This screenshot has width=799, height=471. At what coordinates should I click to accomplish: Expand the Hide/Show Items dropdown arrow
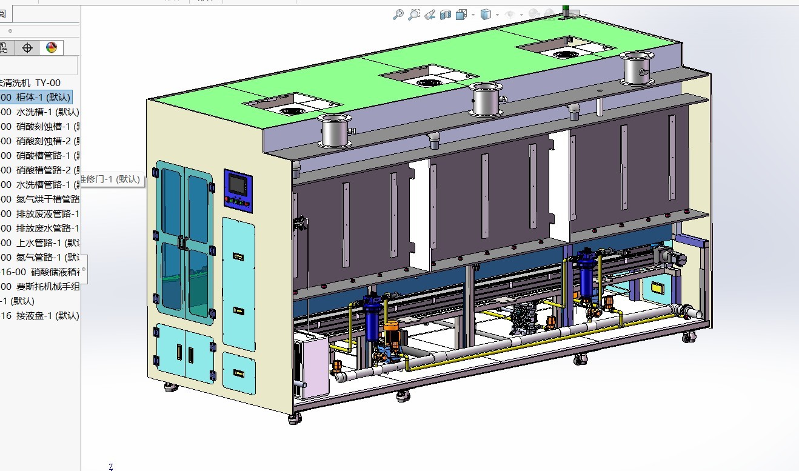(521, 15)
